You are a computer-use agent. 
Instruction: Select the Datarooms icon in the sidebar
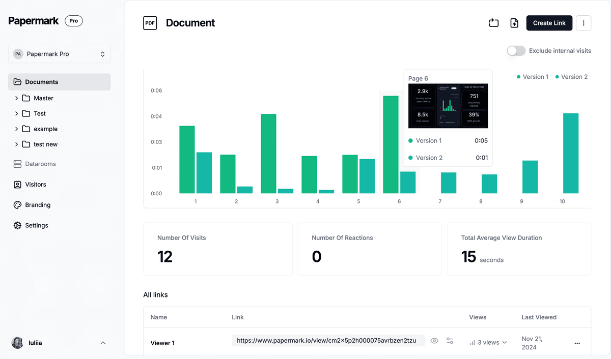(x=17, y=164)
